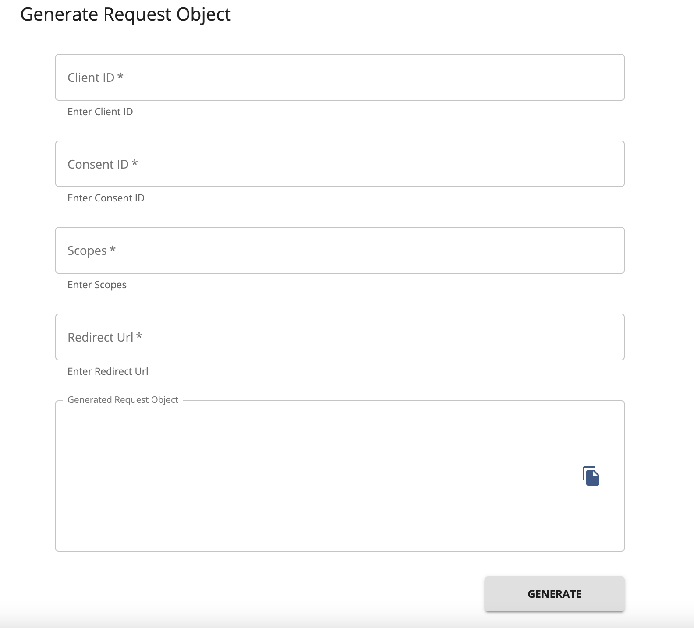Click the Enter Consent ID hint
The height and width of the screenshot is (628, 694).
[x=106, y=198]
